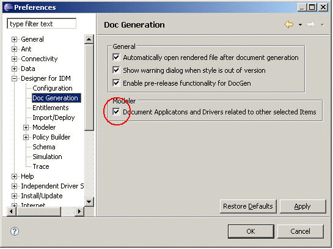333x249 pixels.
Task: Click the tree scrollbar down arrow
Action: (x=89, y=201)
